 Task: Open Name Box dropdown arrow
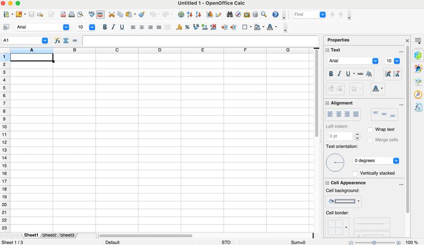click(x=45, y=41)
